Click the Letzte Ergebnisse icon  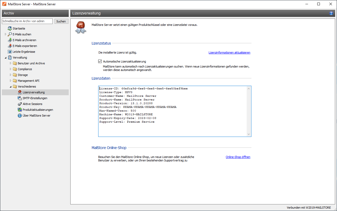click(x=10, y=52)
